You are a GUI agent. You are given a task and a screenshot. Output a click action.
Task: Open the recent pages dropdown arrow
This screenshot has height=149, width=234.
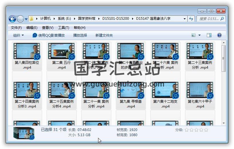point(26,19)
